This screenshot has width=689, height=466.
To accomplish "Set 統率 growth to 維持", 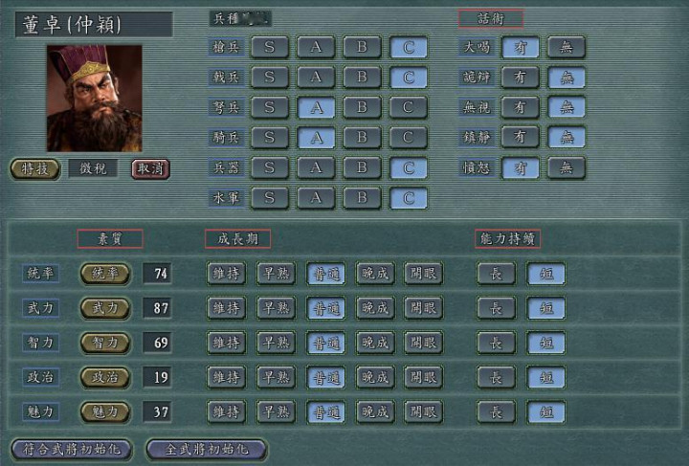I will tap(226, 274).
